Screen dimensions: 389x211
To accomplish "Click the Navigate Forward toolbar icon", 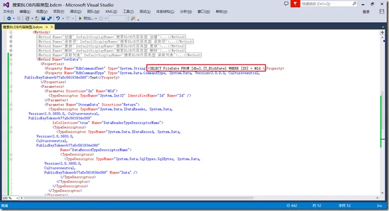I will [x=19, y=18].
